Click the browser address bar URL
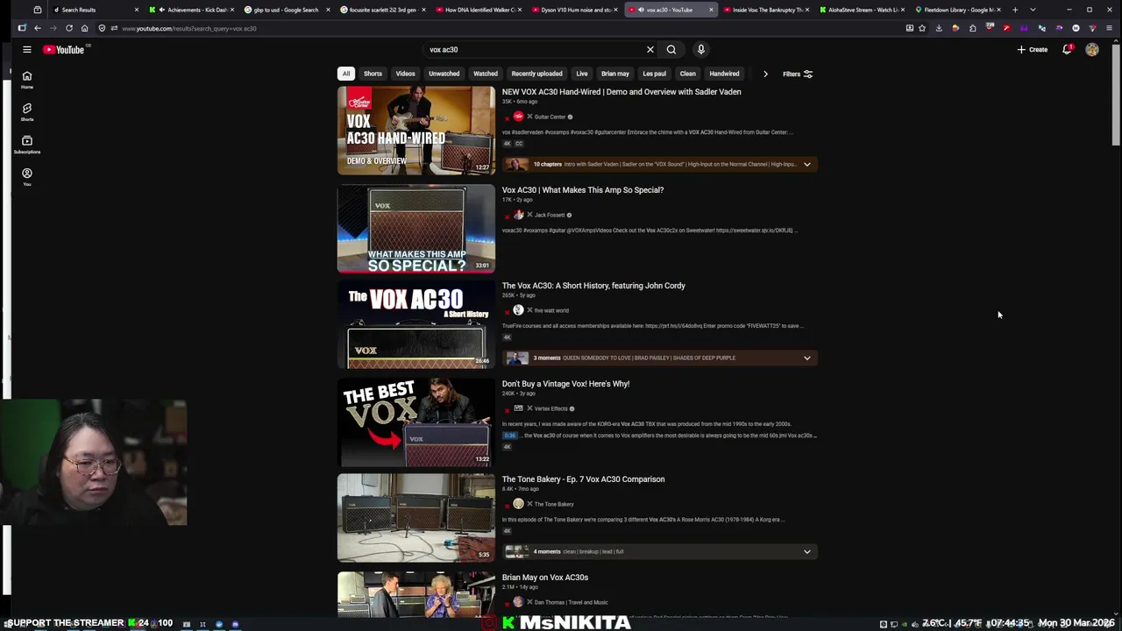Screen dimensions: 1122x631 (x=189, y=28)
